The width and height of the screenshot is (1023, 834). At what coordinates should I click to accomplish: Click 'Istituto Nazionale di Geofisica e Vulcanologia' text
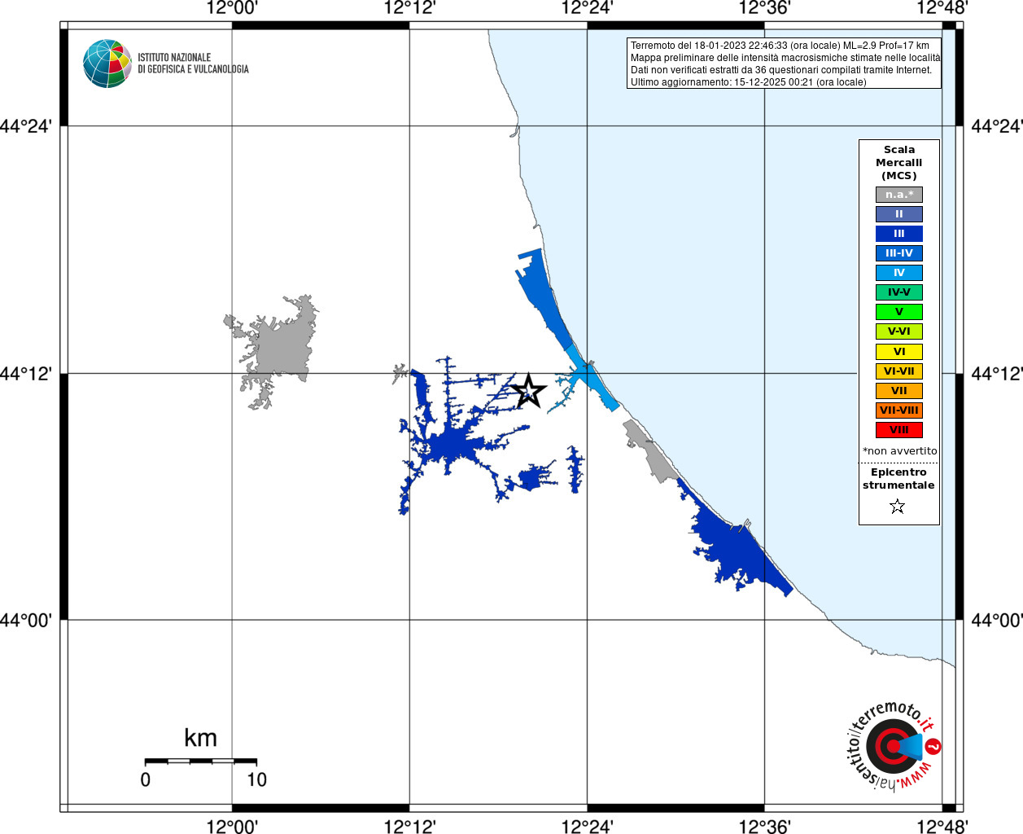pyautogui.click(x=193, y=64)
